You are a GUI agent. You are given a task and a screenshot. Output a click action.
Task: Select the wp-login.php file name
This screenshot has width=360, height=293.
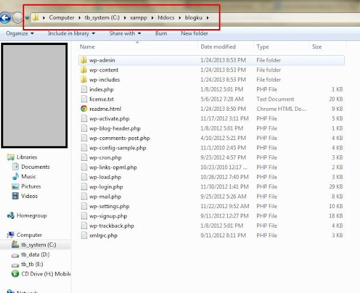pyautogui.click(x=106, y=187)
